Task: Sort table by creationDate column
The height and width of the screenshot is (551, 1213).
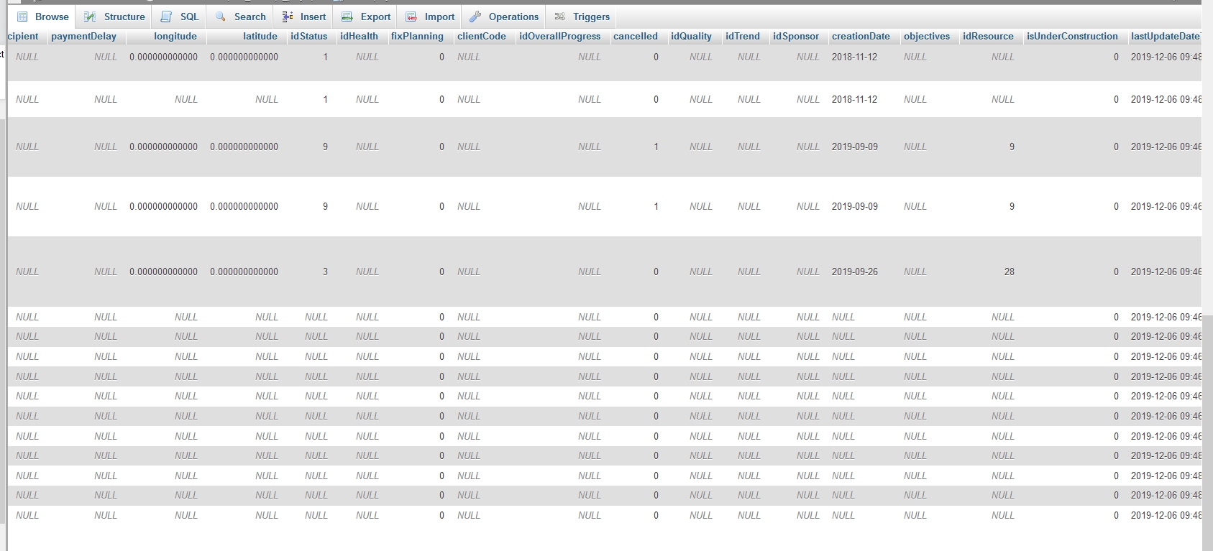Action: 861,36
